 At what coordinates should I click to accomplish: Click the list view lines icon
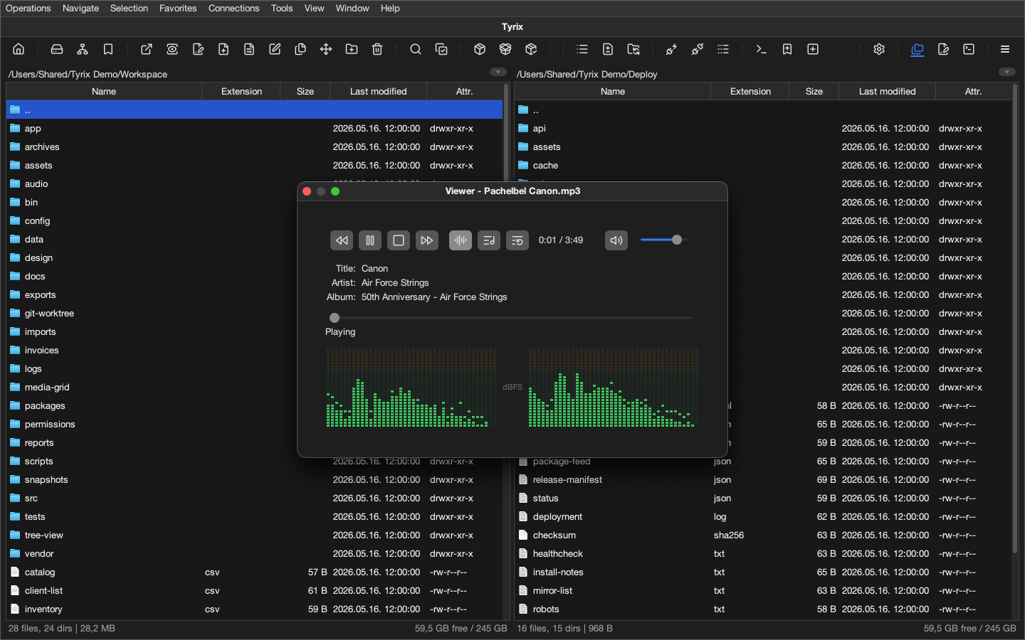[582, 49]
